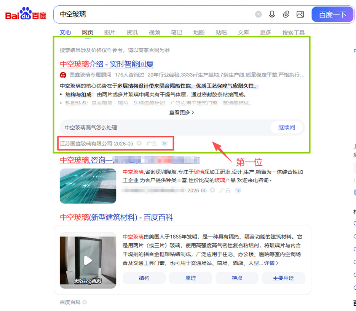Attach a file using the paperclip icon
The height and width of the screenshot is (311, 356).
coord(286,14)
